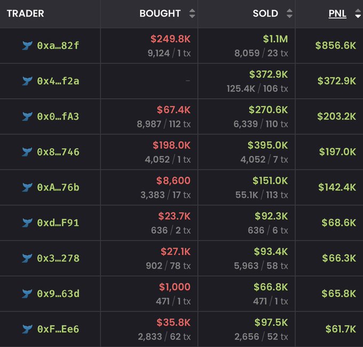The image size is (363, 347).
Task: Open trader address 0x9…63d
Action: (58, 294)
